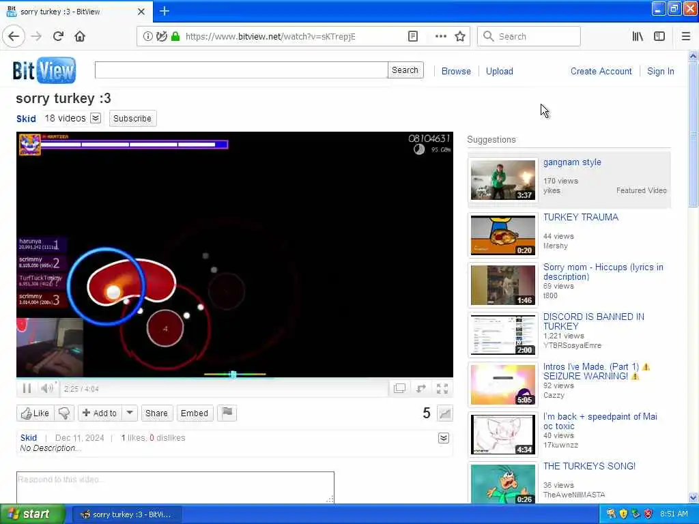Open the tracking protection shield icon

tap(162, 37)
